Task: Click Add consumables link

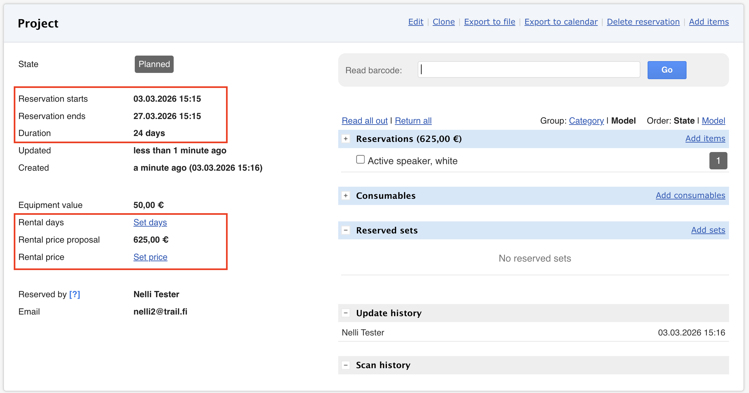Action: point(690,195)
